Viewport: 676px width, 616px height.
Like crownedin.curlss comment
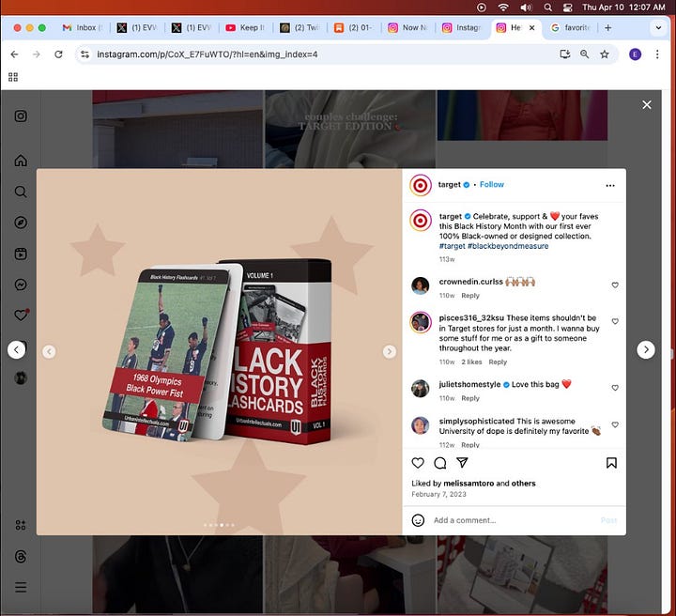pos(615,285)
